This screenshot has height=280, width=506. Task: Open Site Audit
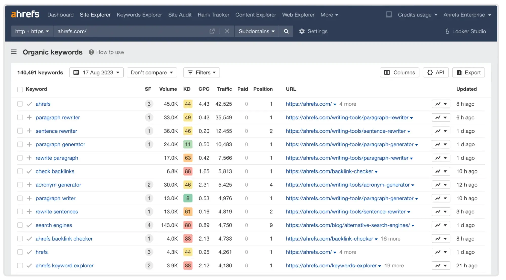pos(180,15)
